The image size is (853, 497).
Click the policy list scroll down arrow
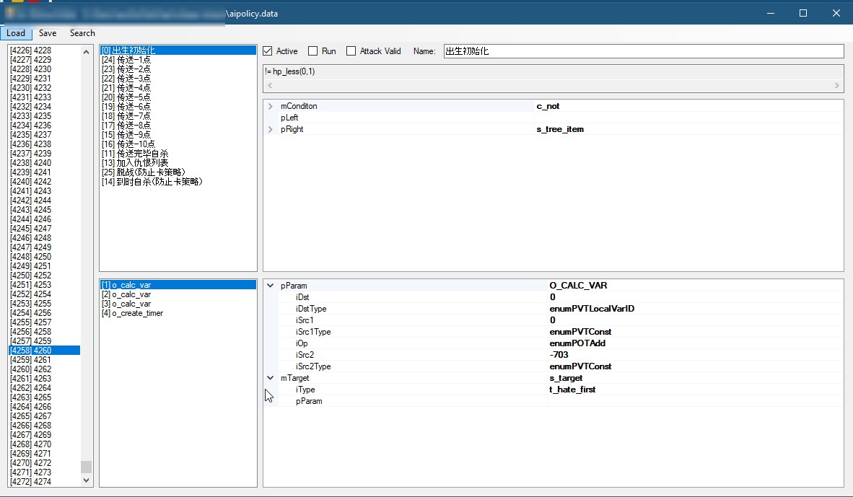coord(86,480)
